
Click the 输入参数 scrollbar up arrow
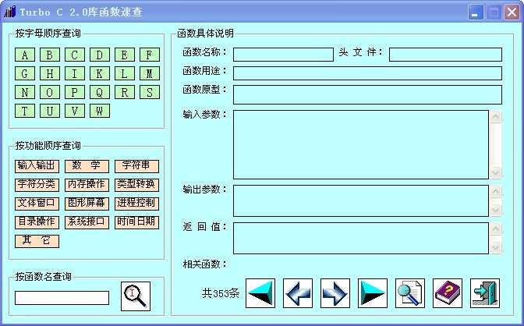[x=496, y=116]
